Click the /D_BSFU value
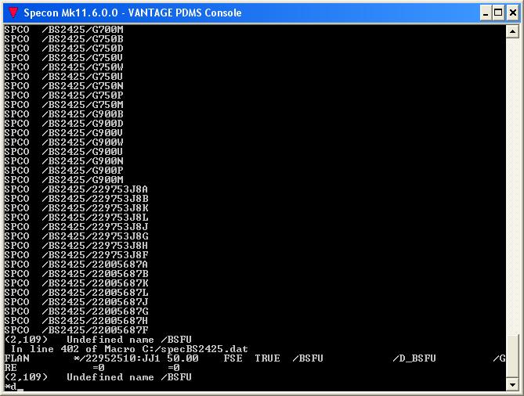The image size is (524, 396). tap(414, 358)
